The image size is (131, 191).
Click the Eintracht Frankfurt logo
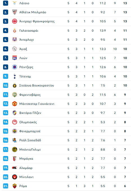(x=15, y=21)
